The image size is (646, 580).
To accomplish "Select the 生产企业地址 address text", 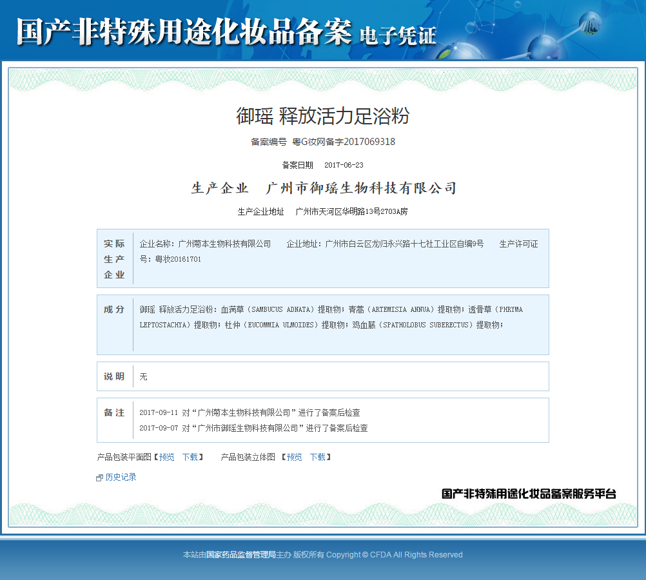I will click(353, 211).
